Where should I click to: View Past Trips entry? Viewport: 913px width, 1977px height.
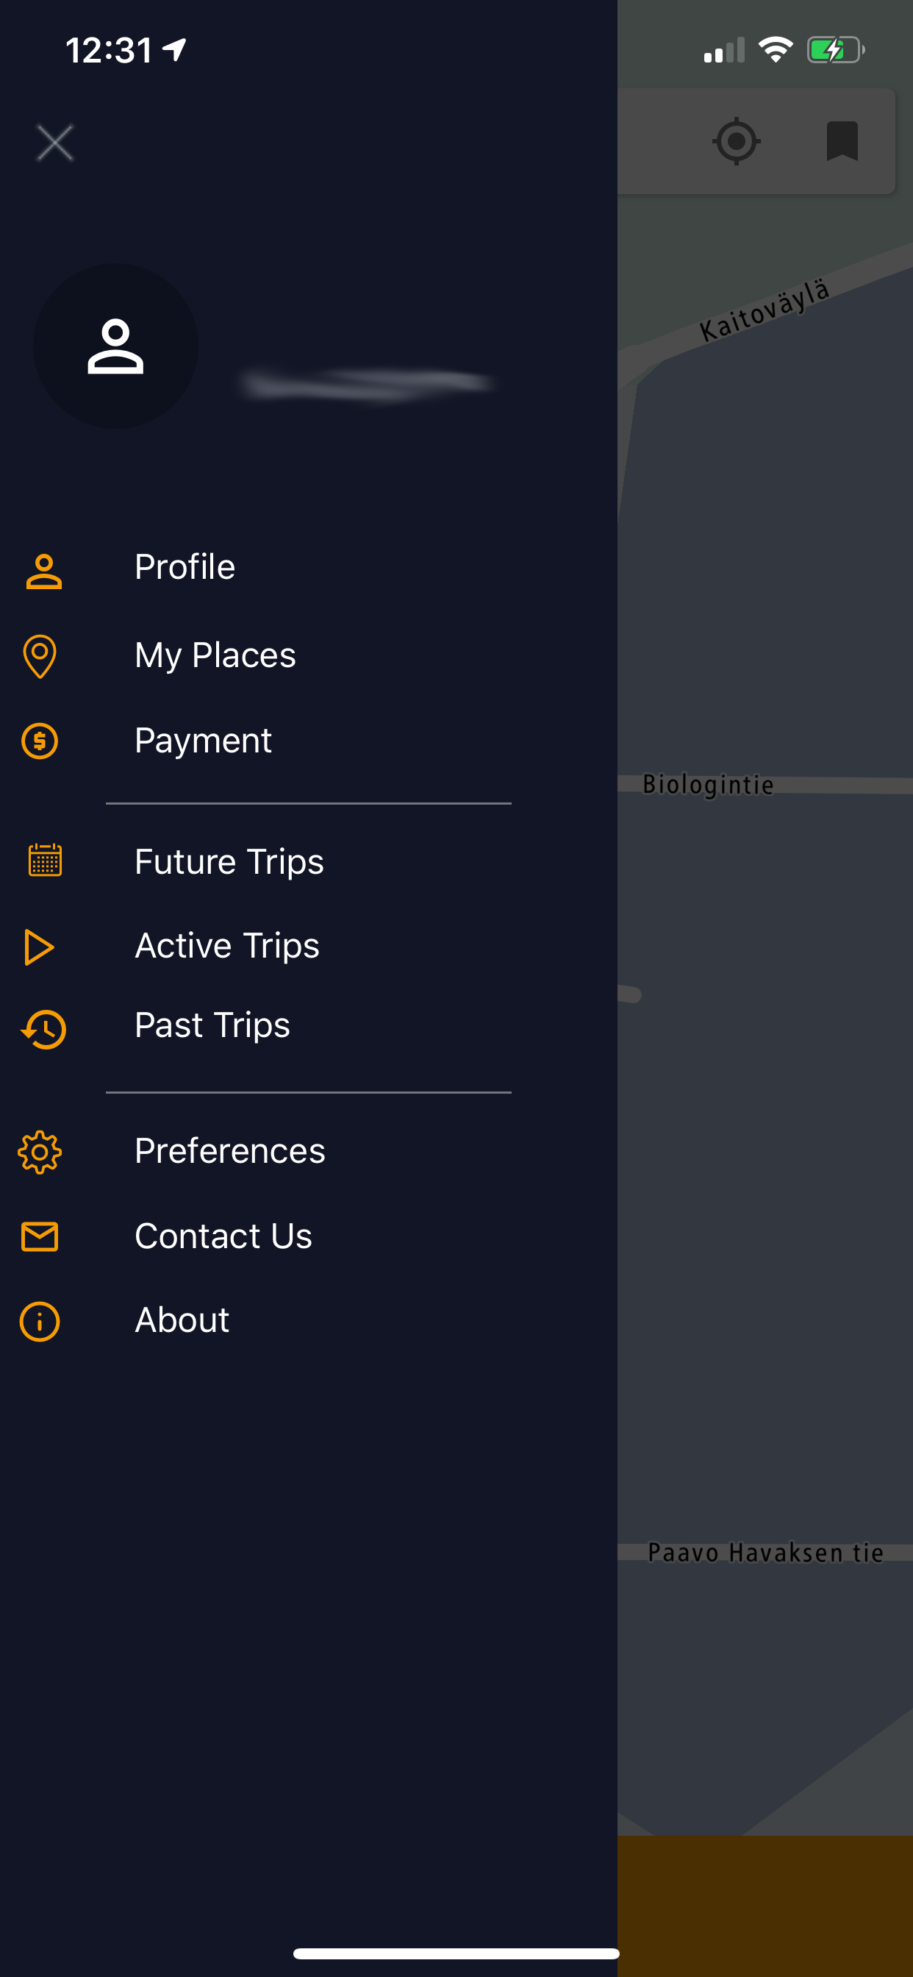click(x=212, y=1026)
